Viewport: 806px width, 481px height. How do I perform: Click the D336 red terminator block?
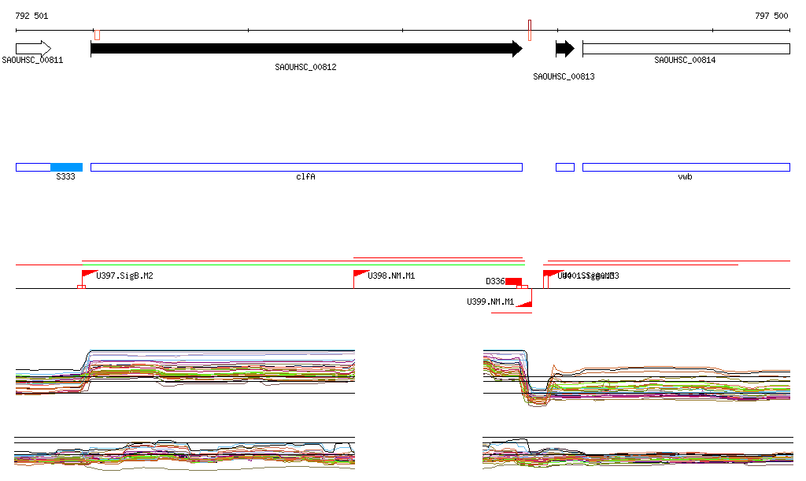point(513,281)
